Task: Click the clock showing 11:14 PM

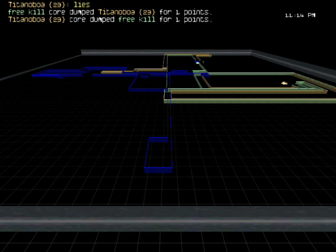Action: tap(300, 15)
